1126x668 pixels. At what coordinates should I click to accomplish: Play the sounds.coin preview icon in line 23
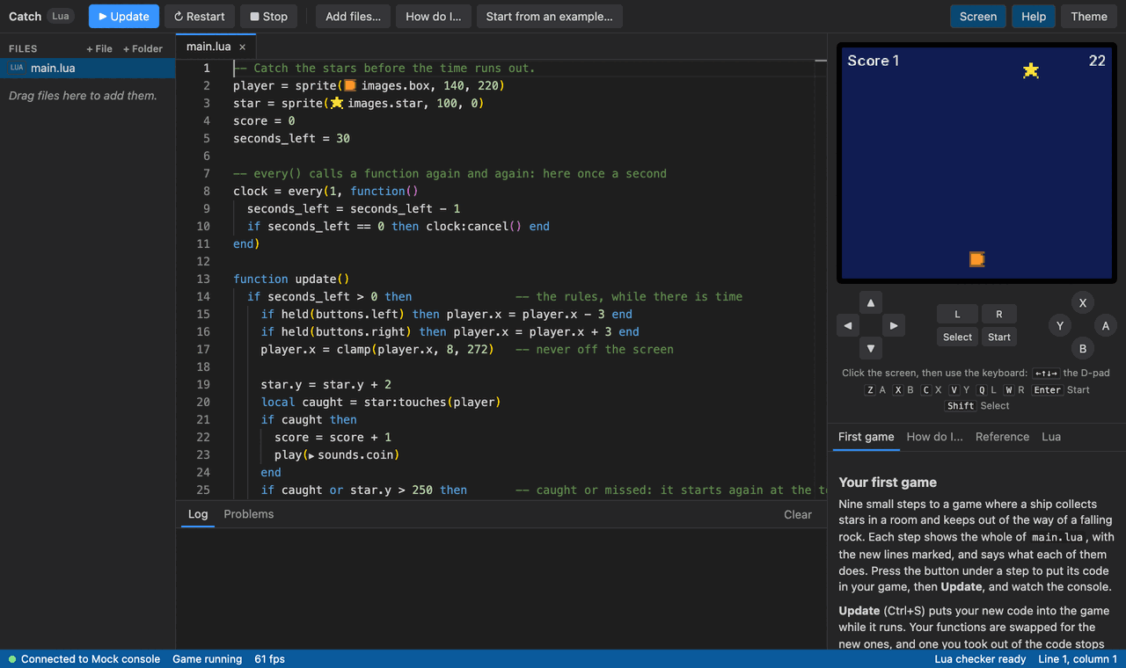point(311,455)
